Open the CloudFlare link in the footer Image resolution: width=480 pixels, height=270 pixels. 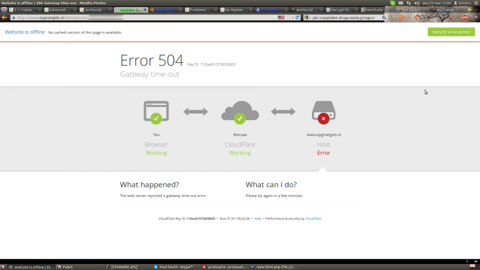[x=313, y=218]
